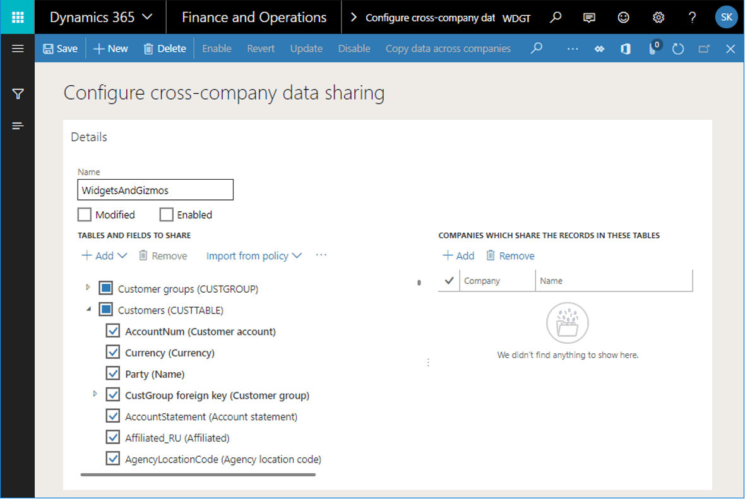
Task: Toggle Customers (CUSTTABLE) checkbox
Action: click(105, 310)
